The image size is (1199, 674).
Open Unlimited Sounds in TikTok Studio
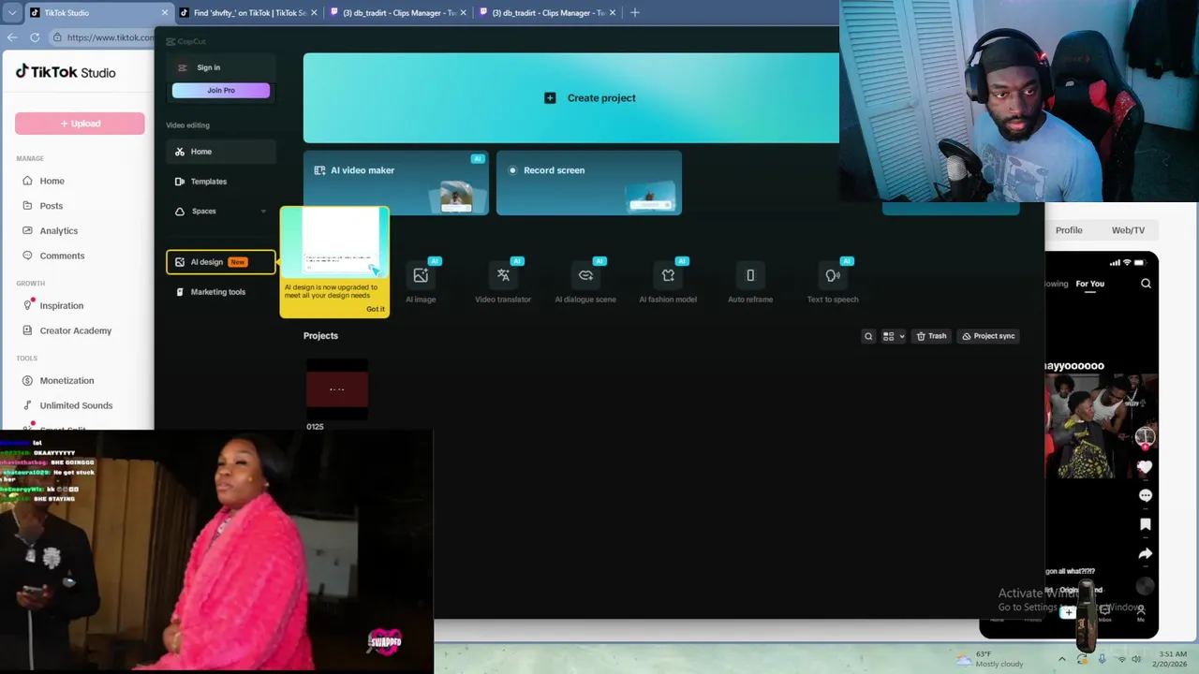point(76,405)
